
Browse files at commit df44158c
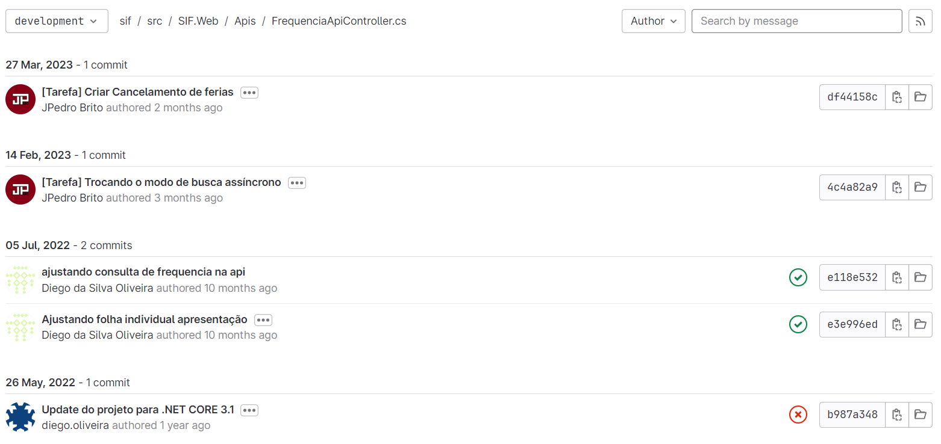(x=920, y=97)
